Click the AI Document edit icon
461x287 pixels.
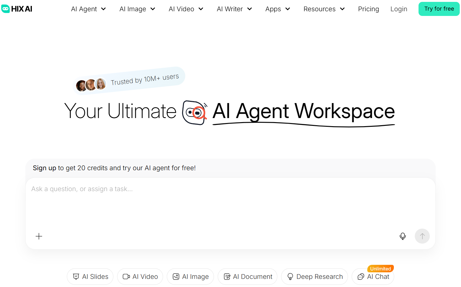(227, 276)
